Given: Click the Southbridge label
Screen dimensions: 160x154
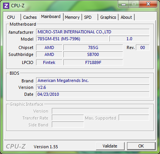Looking at the screenshot, I should pyautogui.click(x=21, y=54).
